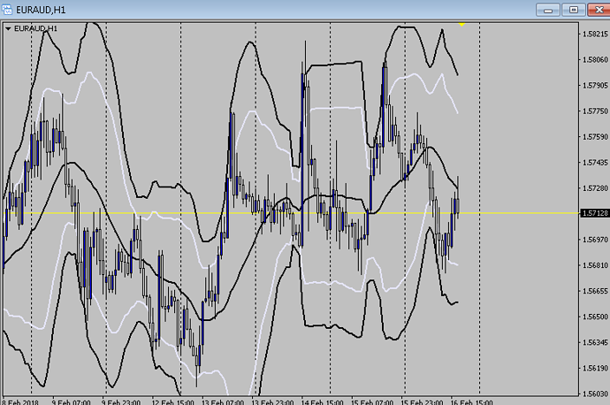610x405 pixels.
Task: Click the 15 Feb 23:00 time label
Action: point(422,401)
